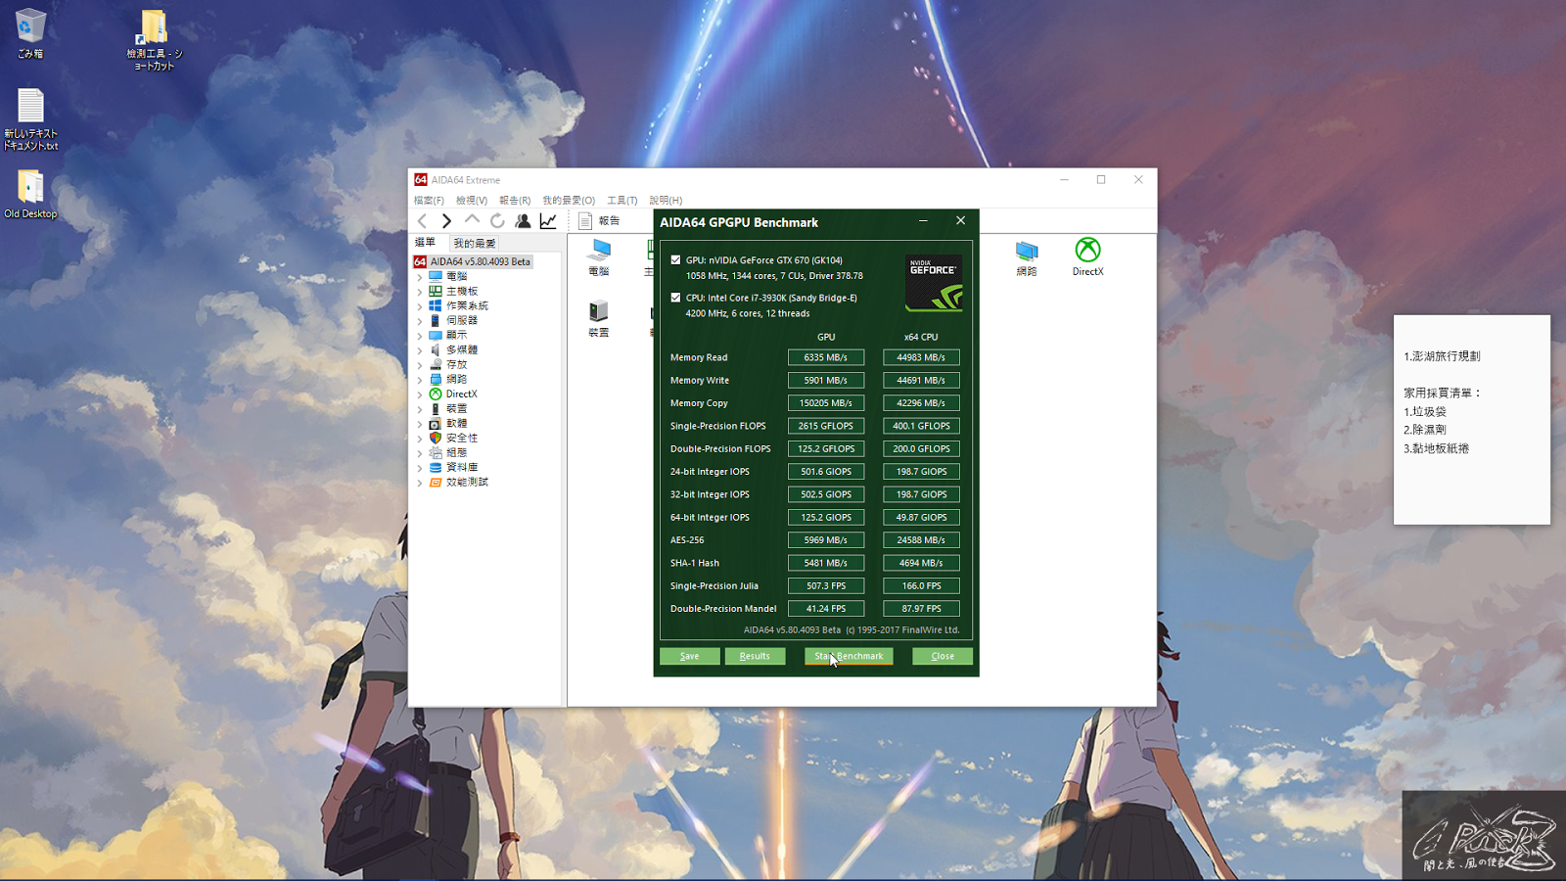Open the 電腦 computer icon in main pane

click(599, 257)
